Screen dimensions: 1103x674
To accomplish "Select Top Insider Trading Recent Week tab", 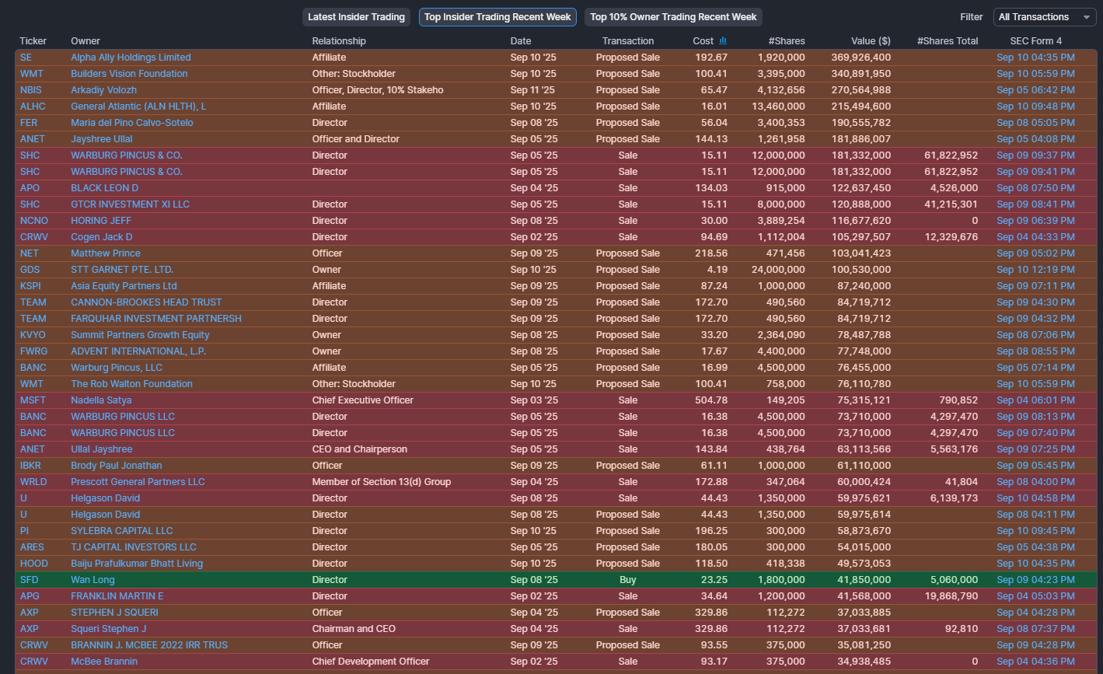I will point(497,17).
